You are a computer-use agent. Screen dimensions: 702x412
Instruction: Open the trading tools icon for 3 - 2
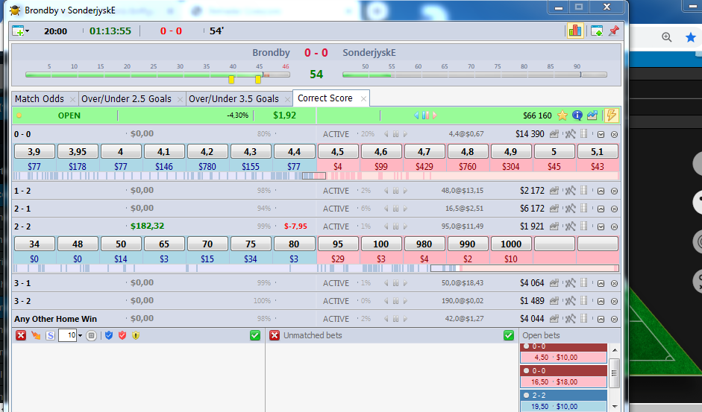tap(570, 300)
